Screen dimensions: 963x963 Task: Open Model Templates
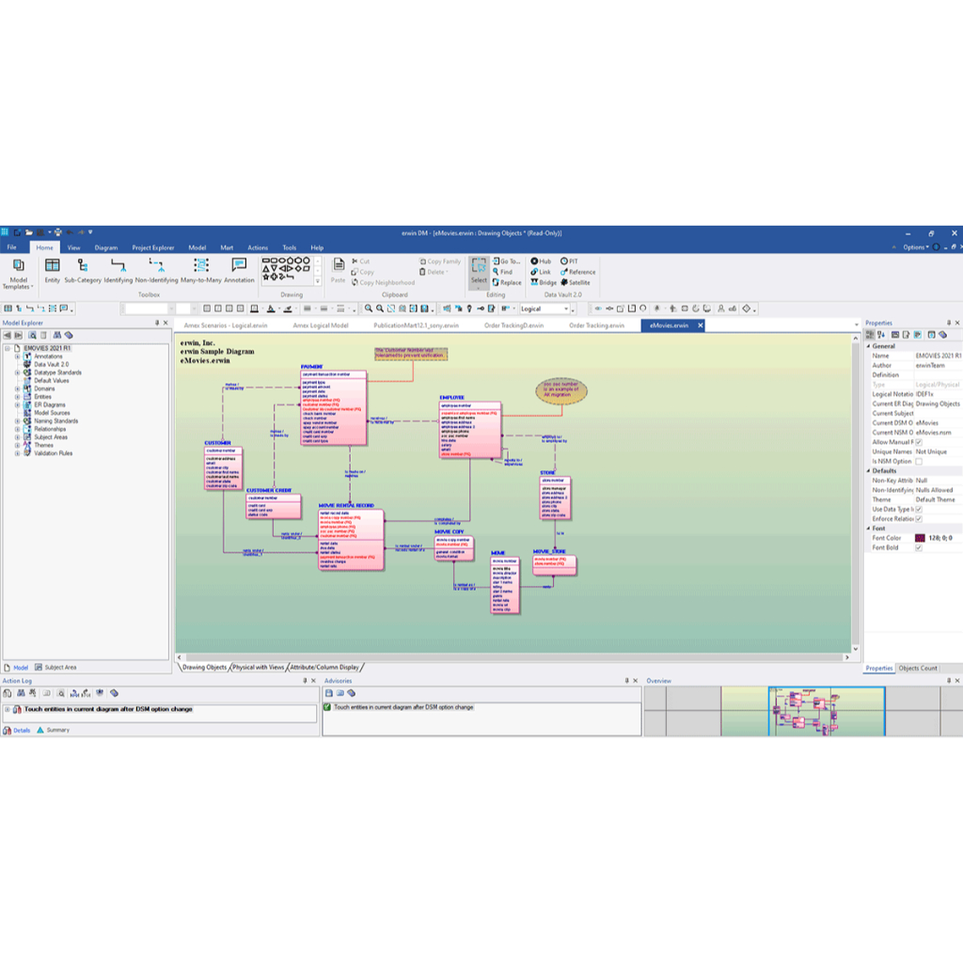(x=18, y=274)
